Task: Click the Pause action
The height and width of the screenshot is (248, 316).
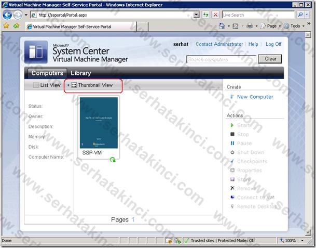Action: (244, 143)
